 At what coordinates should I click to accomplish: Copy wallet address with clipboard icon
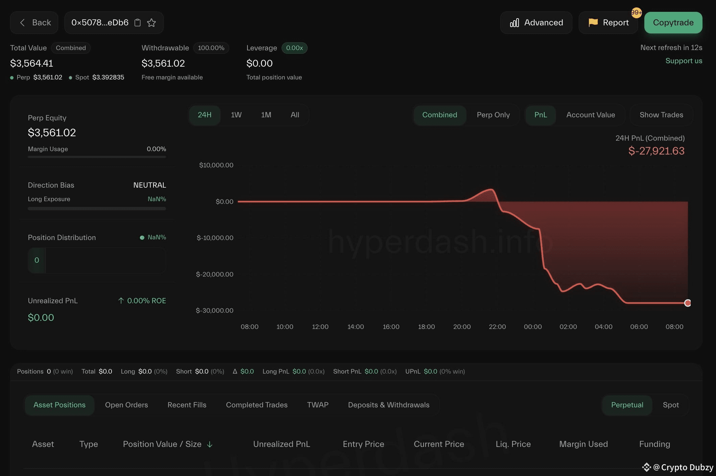(x=138, y=23)
